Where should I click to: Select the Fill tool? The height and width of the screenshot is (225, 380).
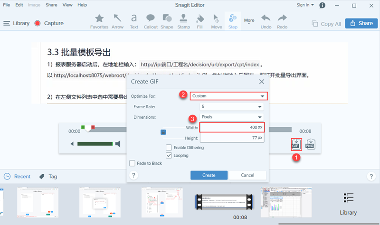click(199, 21)
